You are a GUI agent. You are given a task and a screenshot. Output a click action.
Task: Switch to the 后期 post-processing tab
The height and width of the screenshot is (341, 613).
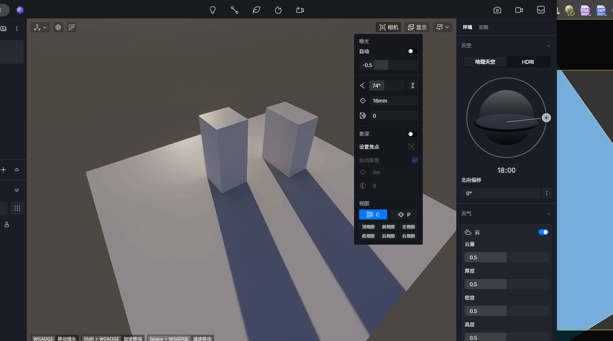click(x=483, y=27)
